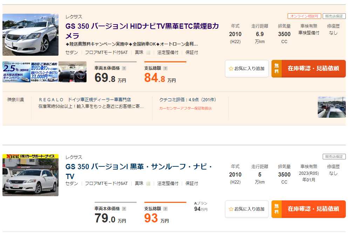This screenshot has height=234, width=350.
Task: Click the white Lexus カーサポート・ナイス photo
Action: coord(30,175)
